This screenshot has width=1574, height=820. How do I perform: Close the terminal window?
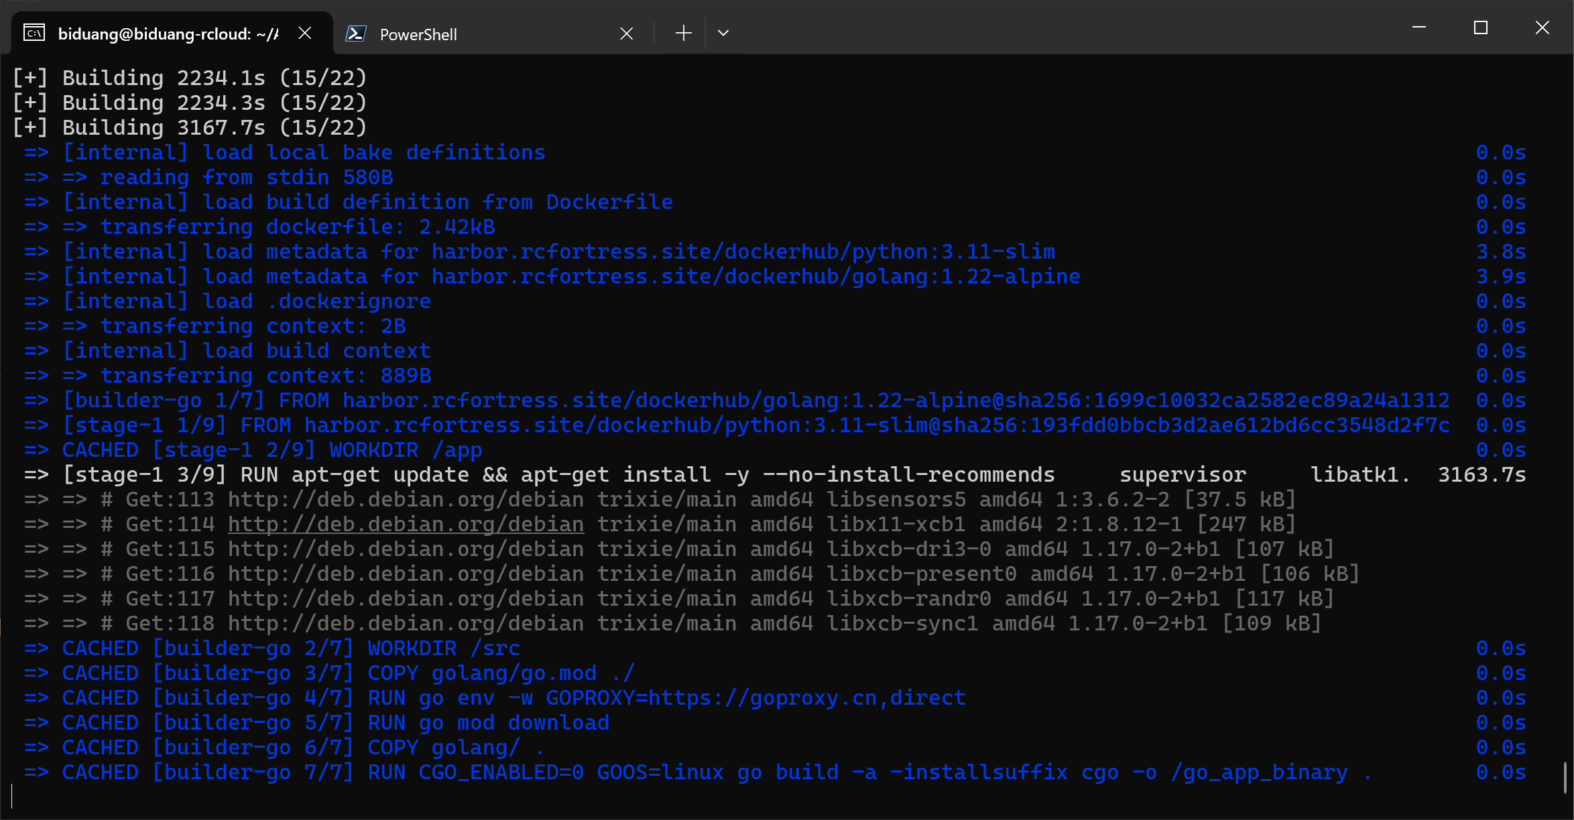tap(1542, 27)
